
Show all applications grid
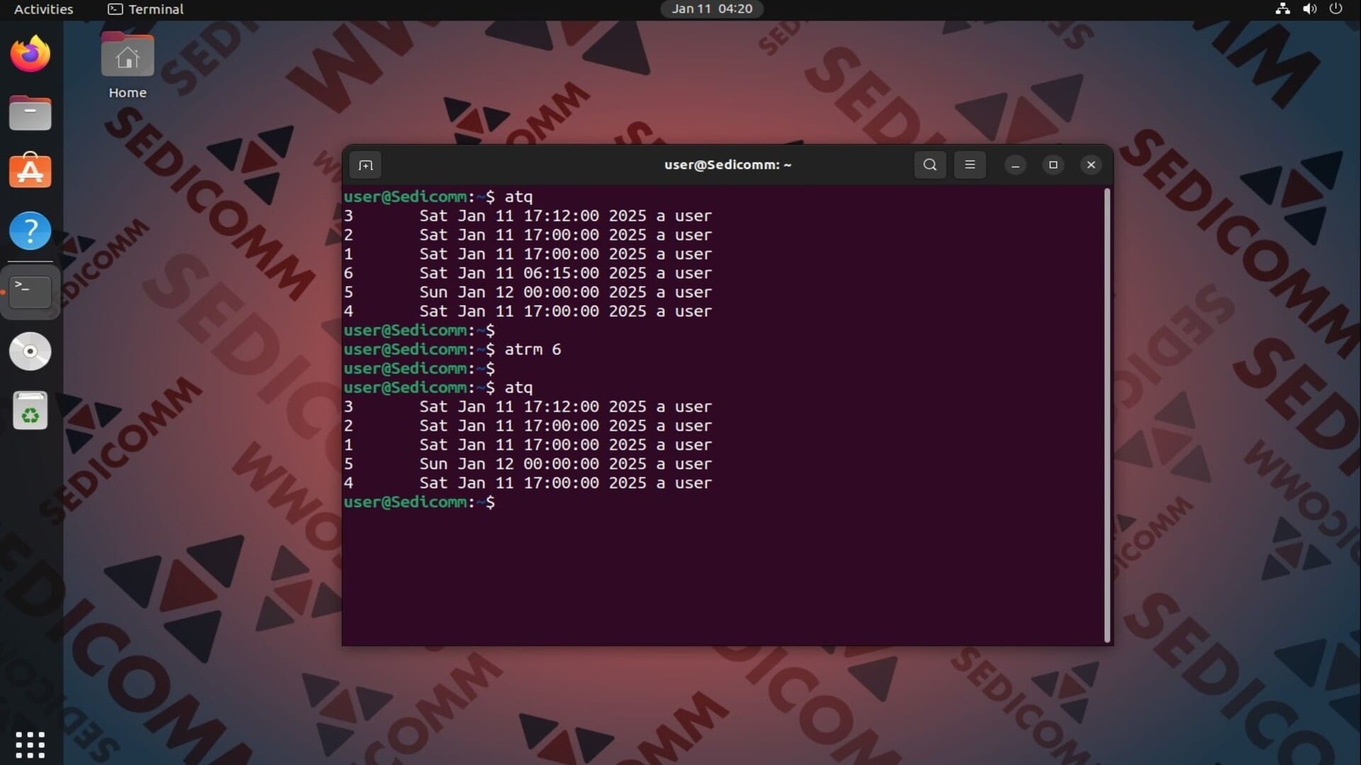(x=30, y=744)
